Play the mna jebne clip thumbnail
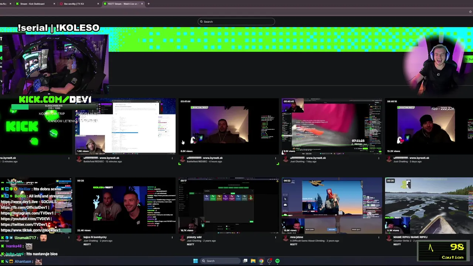The width and height of the screenshot is (473, 266). [332, 205]
